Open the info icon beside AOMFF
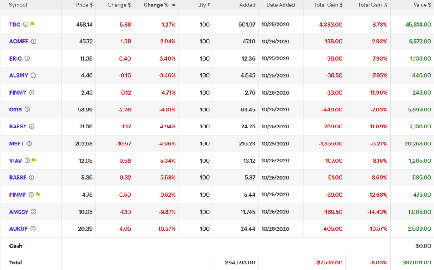This screenshot has width=434, height=270. point(34,42)
